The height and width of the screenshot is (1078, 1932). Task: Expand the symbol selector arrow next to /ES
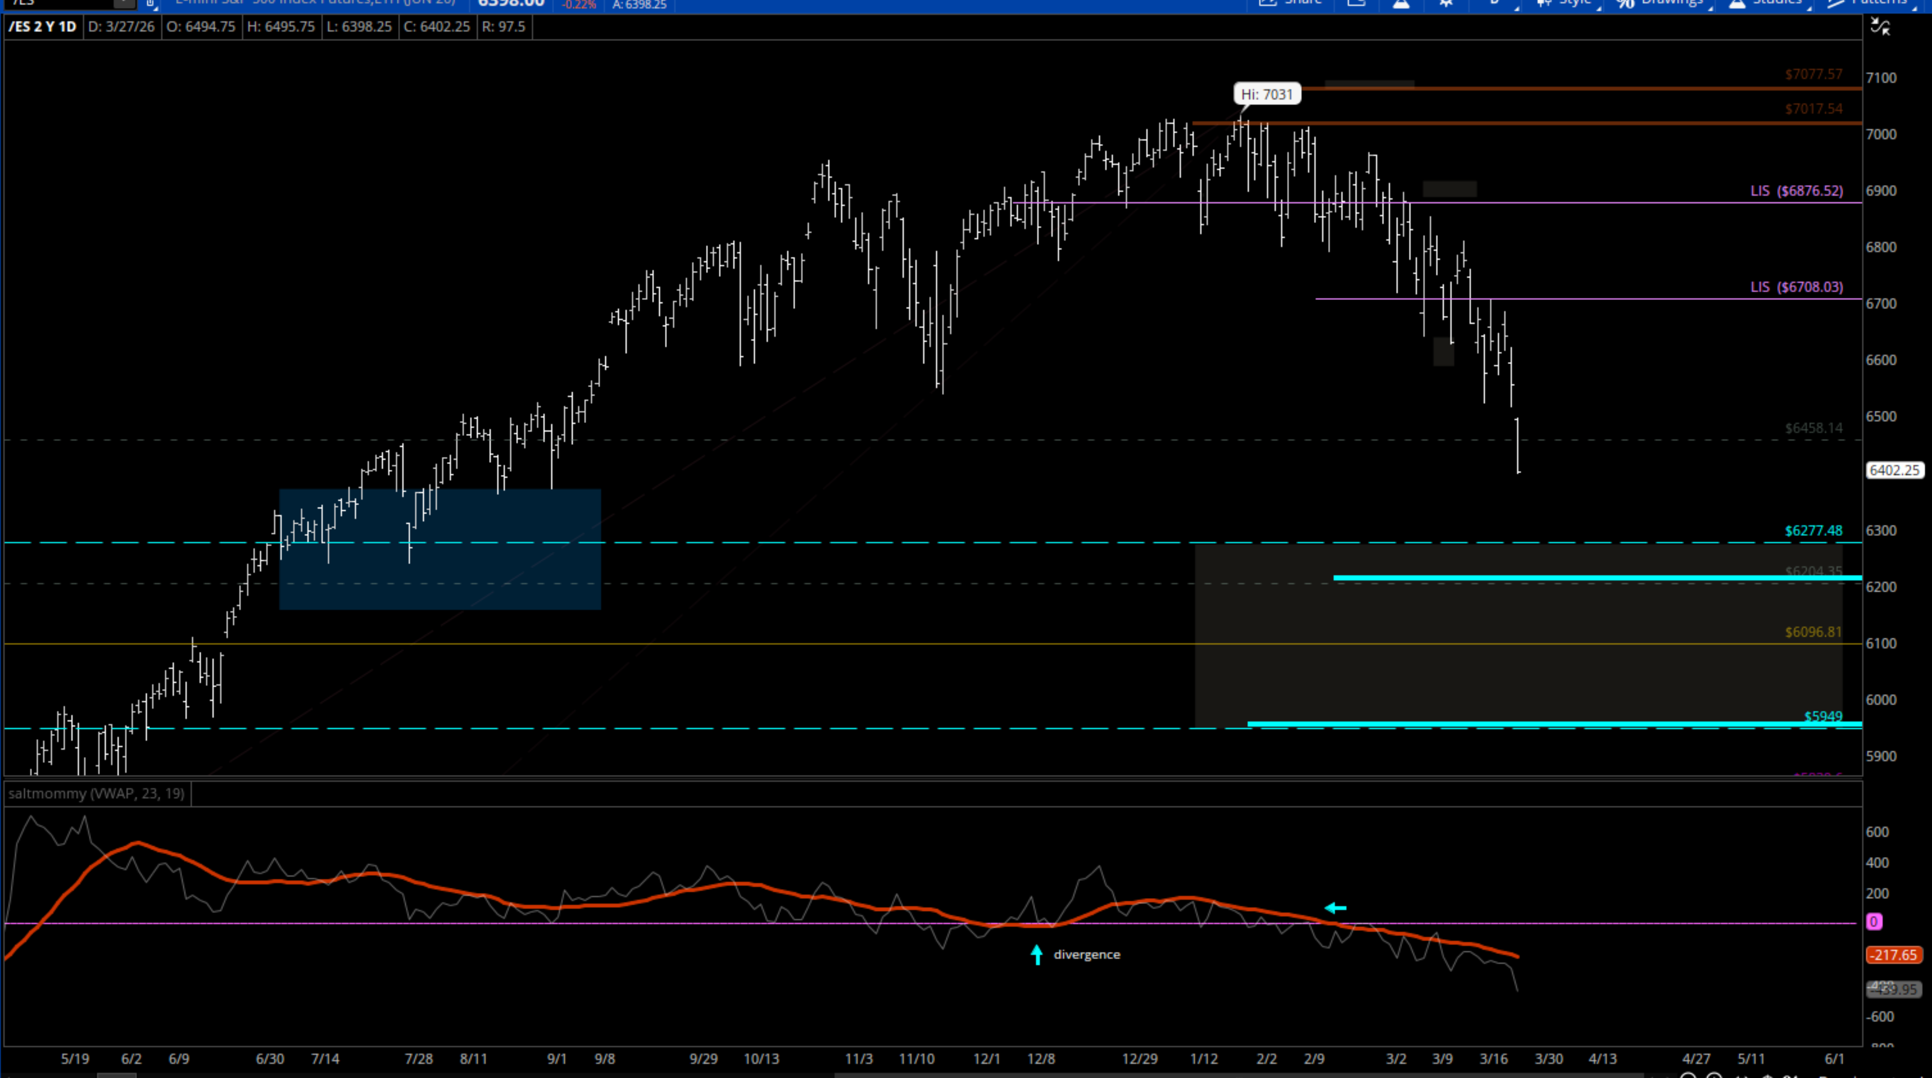click(x=124, y=3)
